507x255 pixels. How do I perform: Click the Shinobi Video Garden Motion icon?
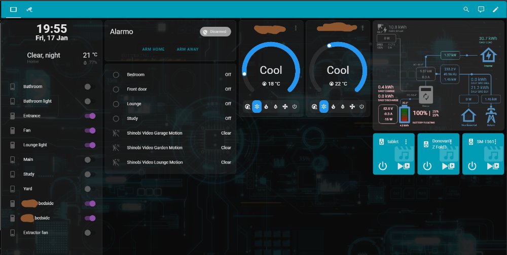(x=116, y=148)
